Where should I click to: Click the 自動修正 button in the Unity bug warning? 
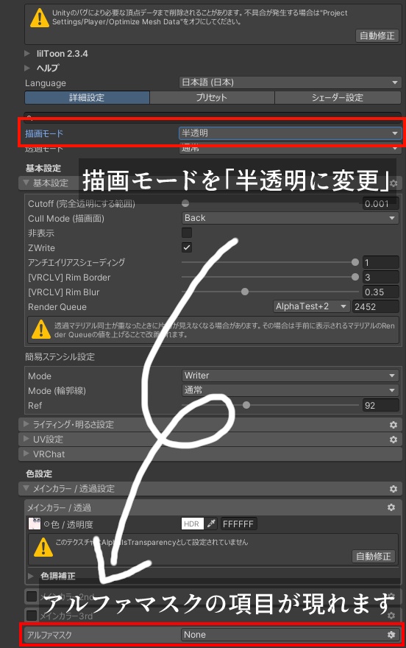377,35
